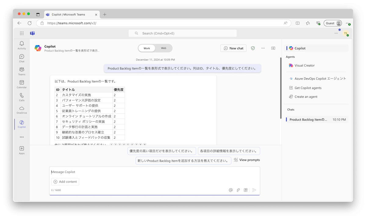Open the app launcher waffle grid
This screenshot has height=219, width=366.
[x=22, y=33]
